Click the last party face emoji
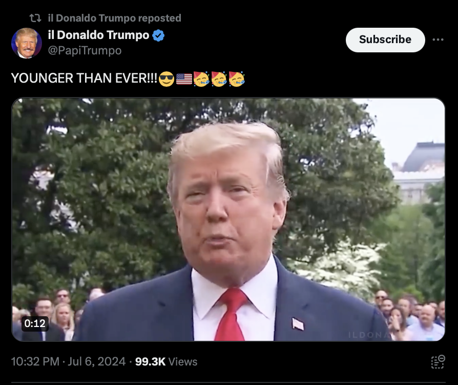The width and height of the screenshot is (458, 385). tap(237, 79)
